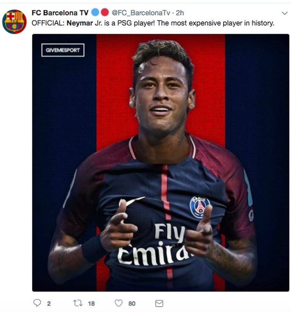View the 80 likes count
Screen dimensions: 291x312
(x=132, y=304)
